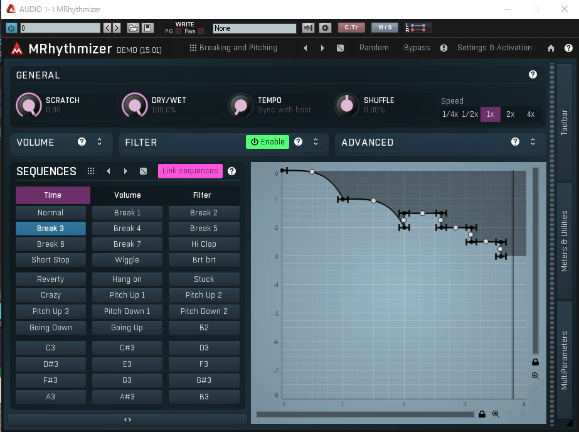Select next preset in MRhythmizer header
Viewport: 579px width, 432px height.
(322, 48)
